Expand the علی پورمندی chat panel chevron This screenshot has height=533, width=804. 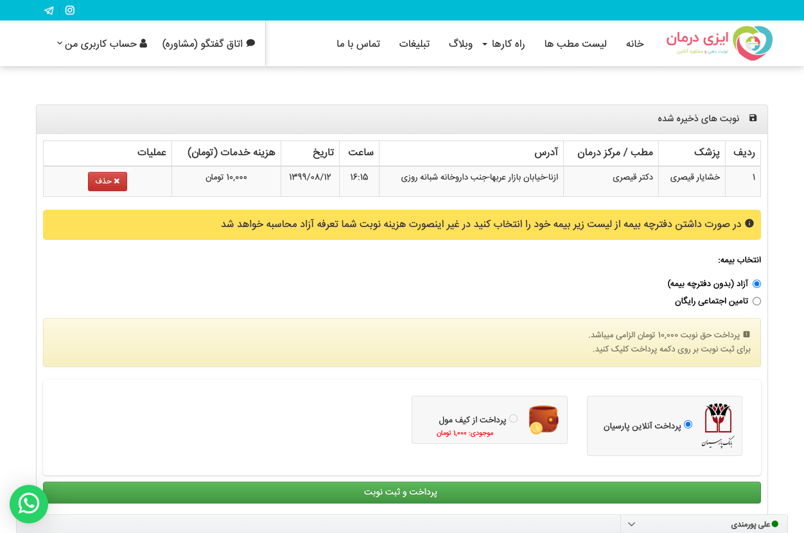(631, 524)
